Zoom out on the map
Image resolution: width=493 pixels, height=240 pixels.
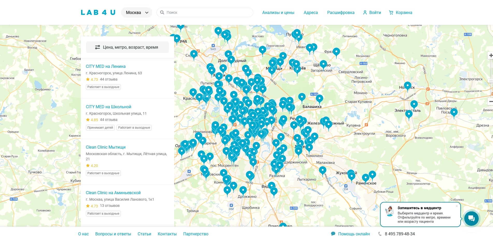pyautogui.click(x=490, y=101)
